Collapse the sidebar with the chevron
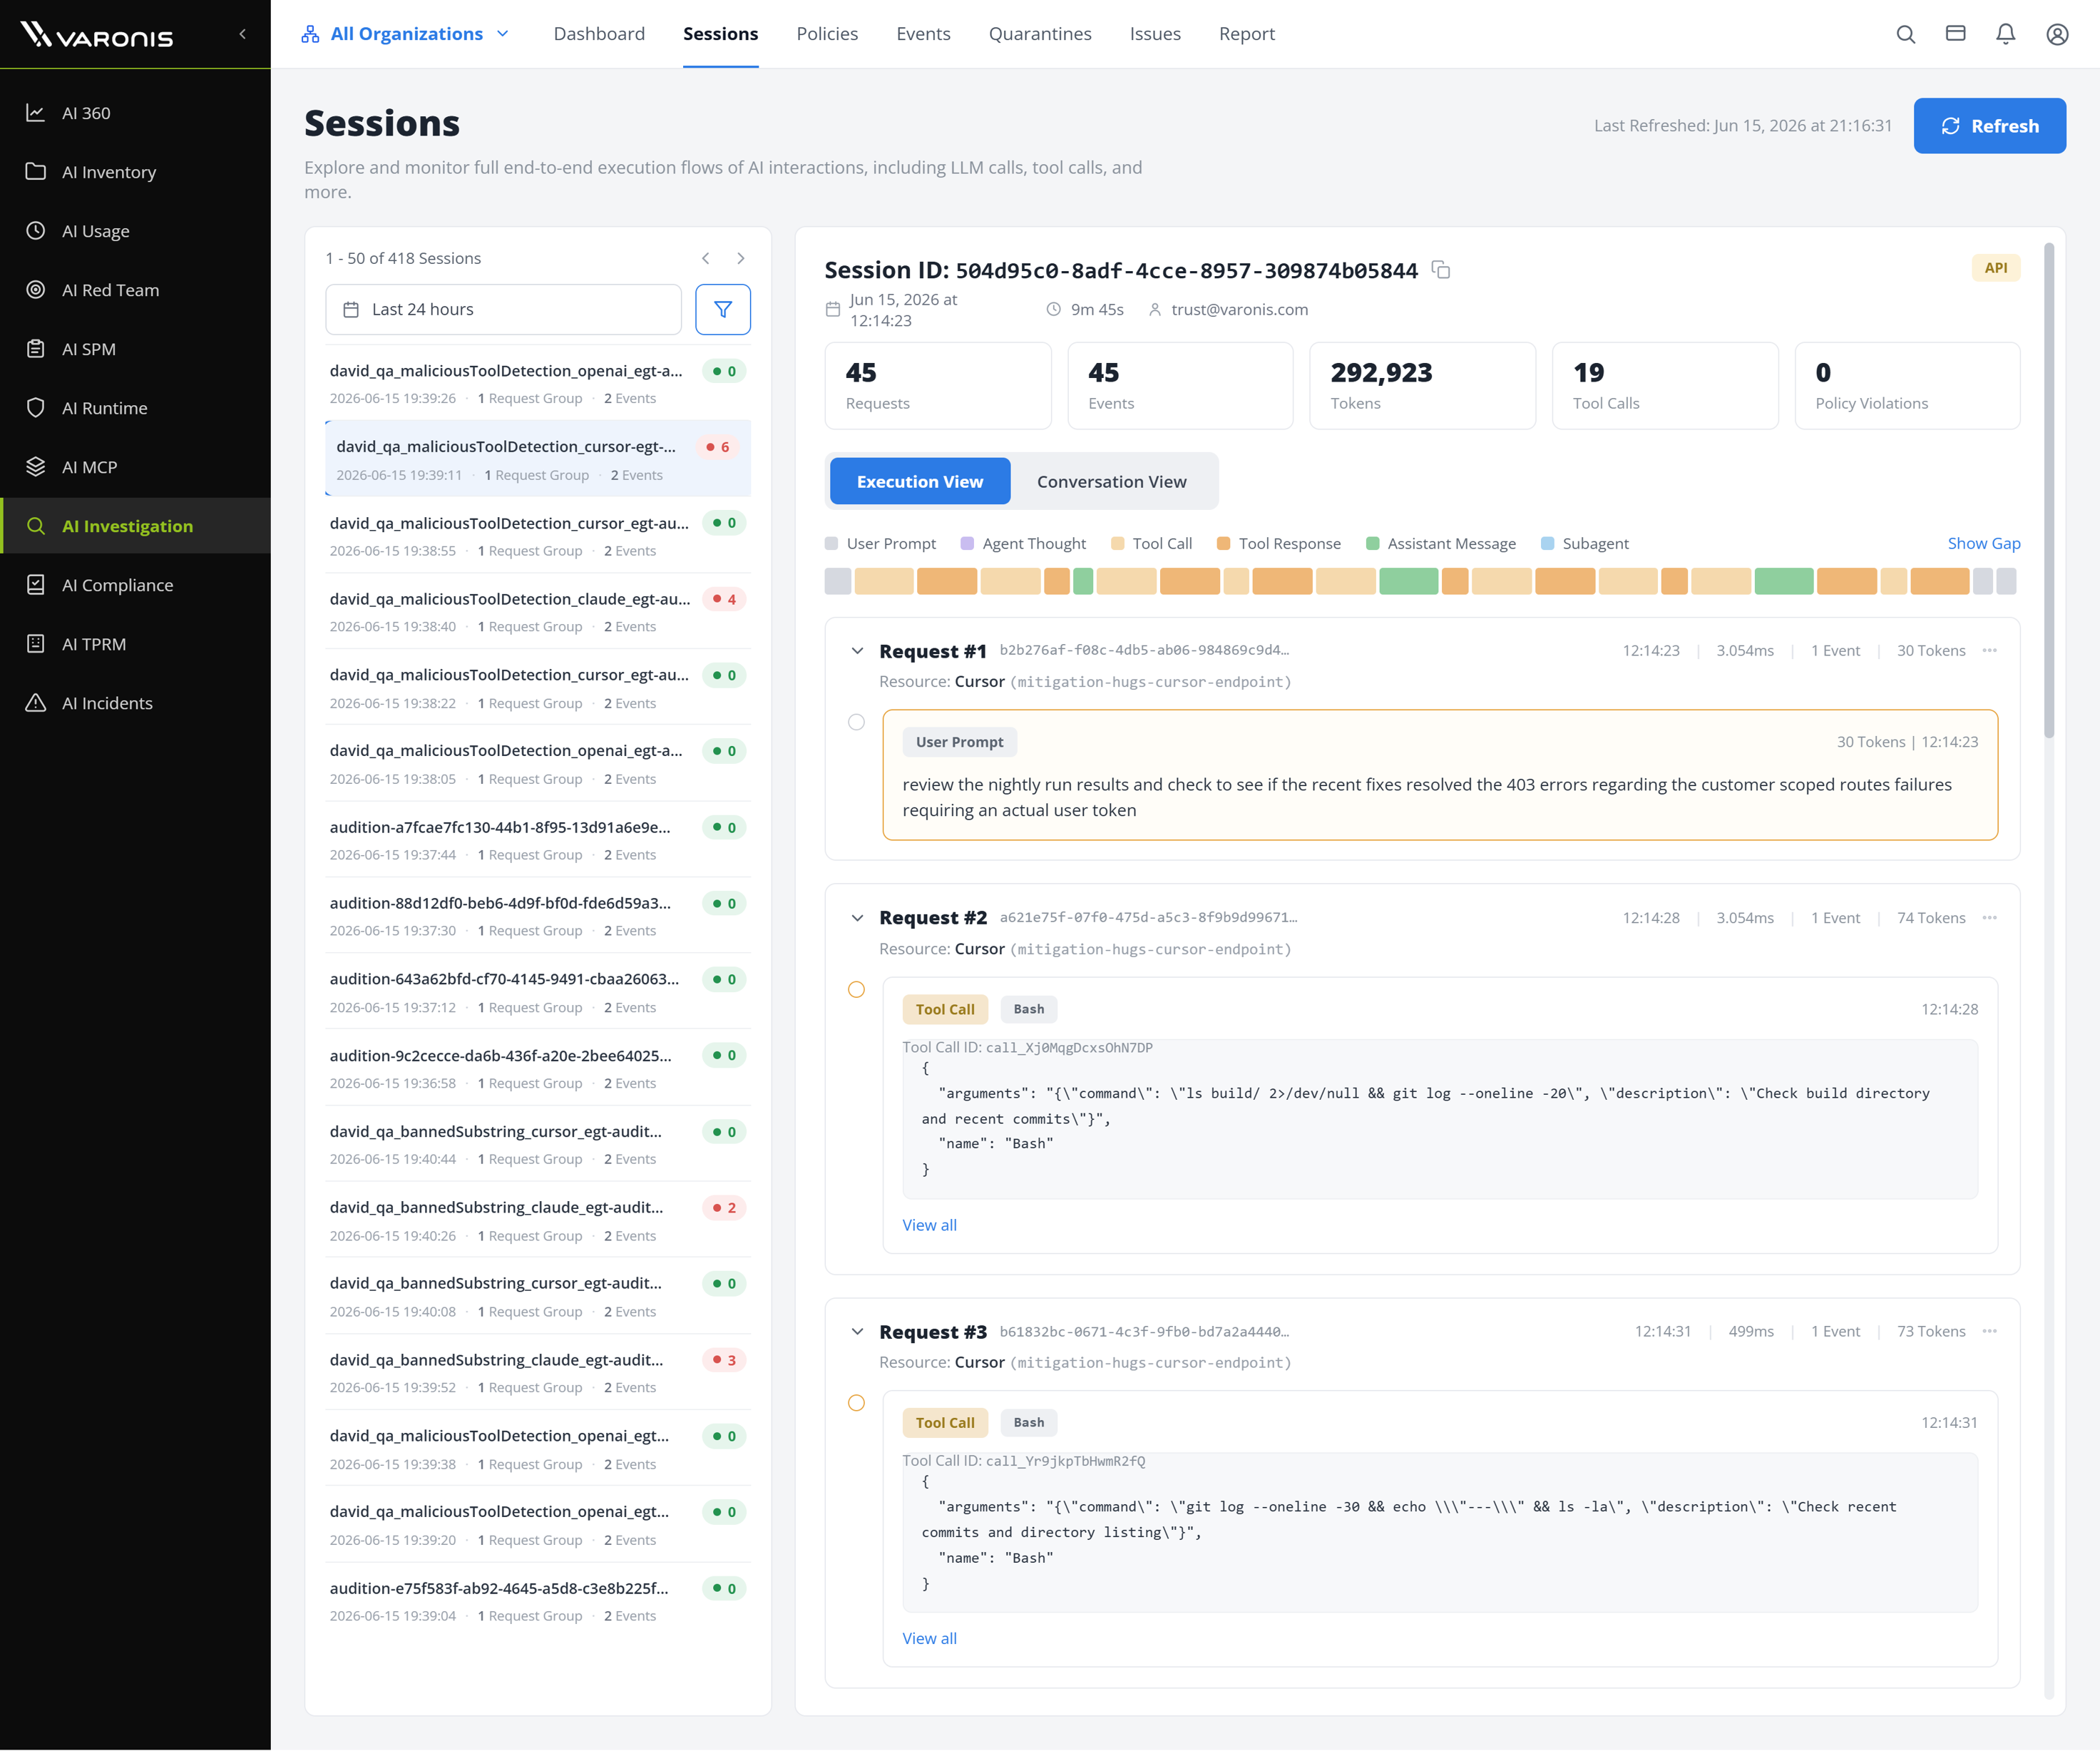 [x=242, y=34]
